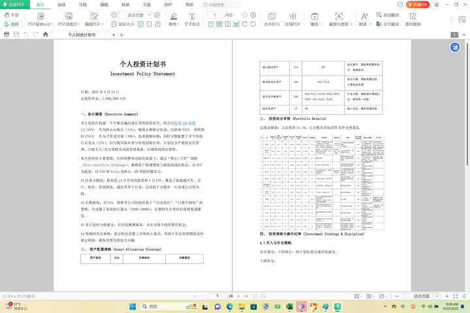Viewport: 470px width, 313px height.
Task: Expand the 高亮 highlight dropdown
Action: click(180, 24)
